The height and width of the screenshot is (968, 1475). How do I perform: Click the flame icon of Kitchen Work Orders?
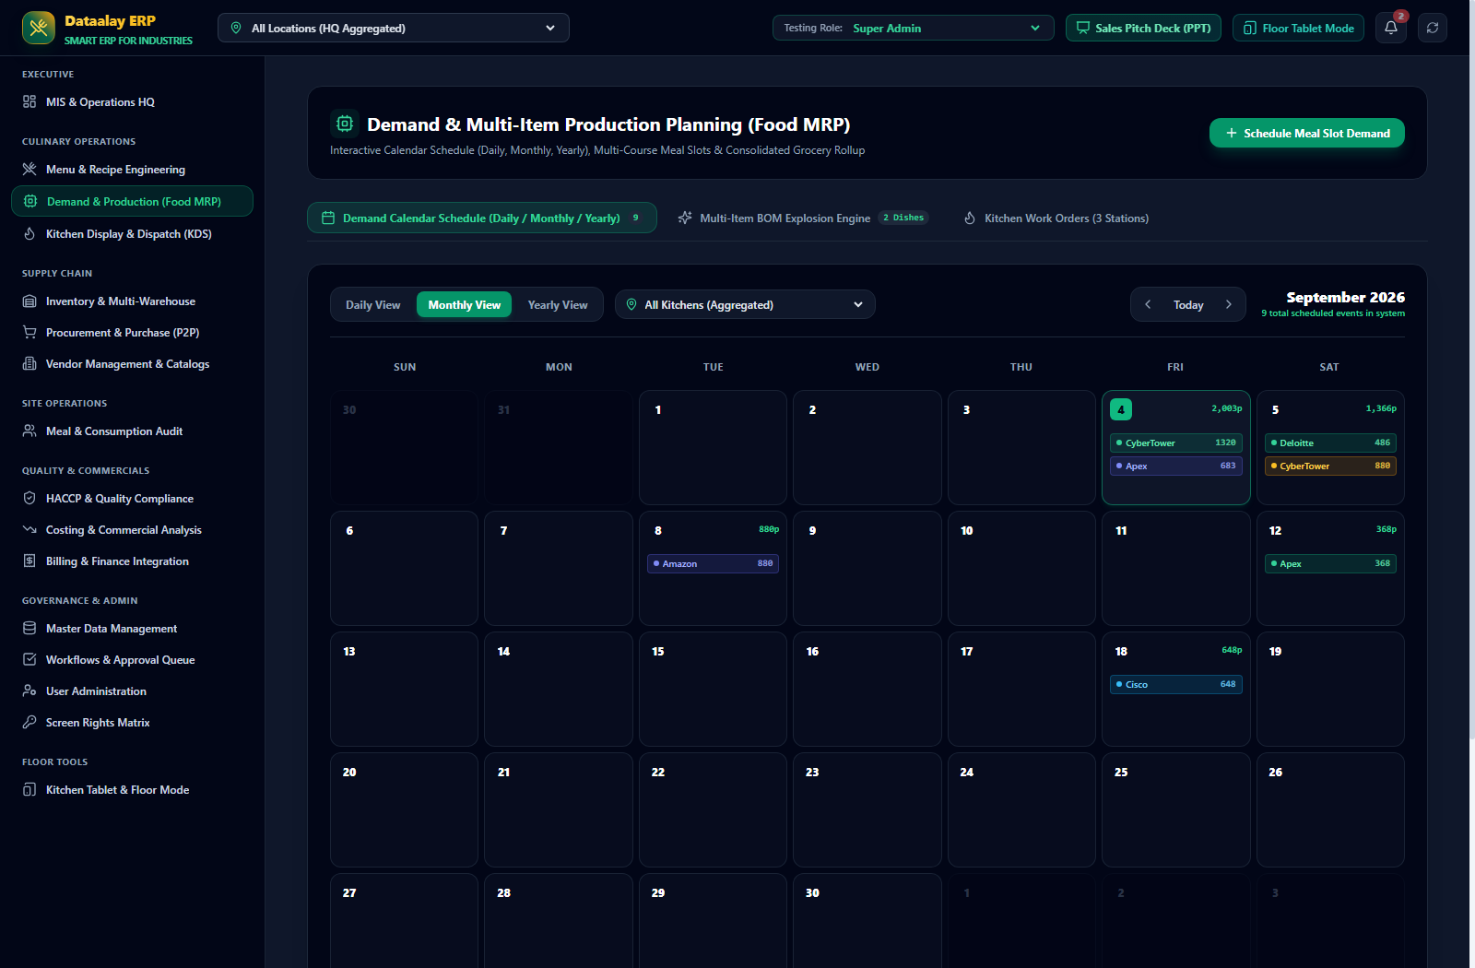[970, 218]
